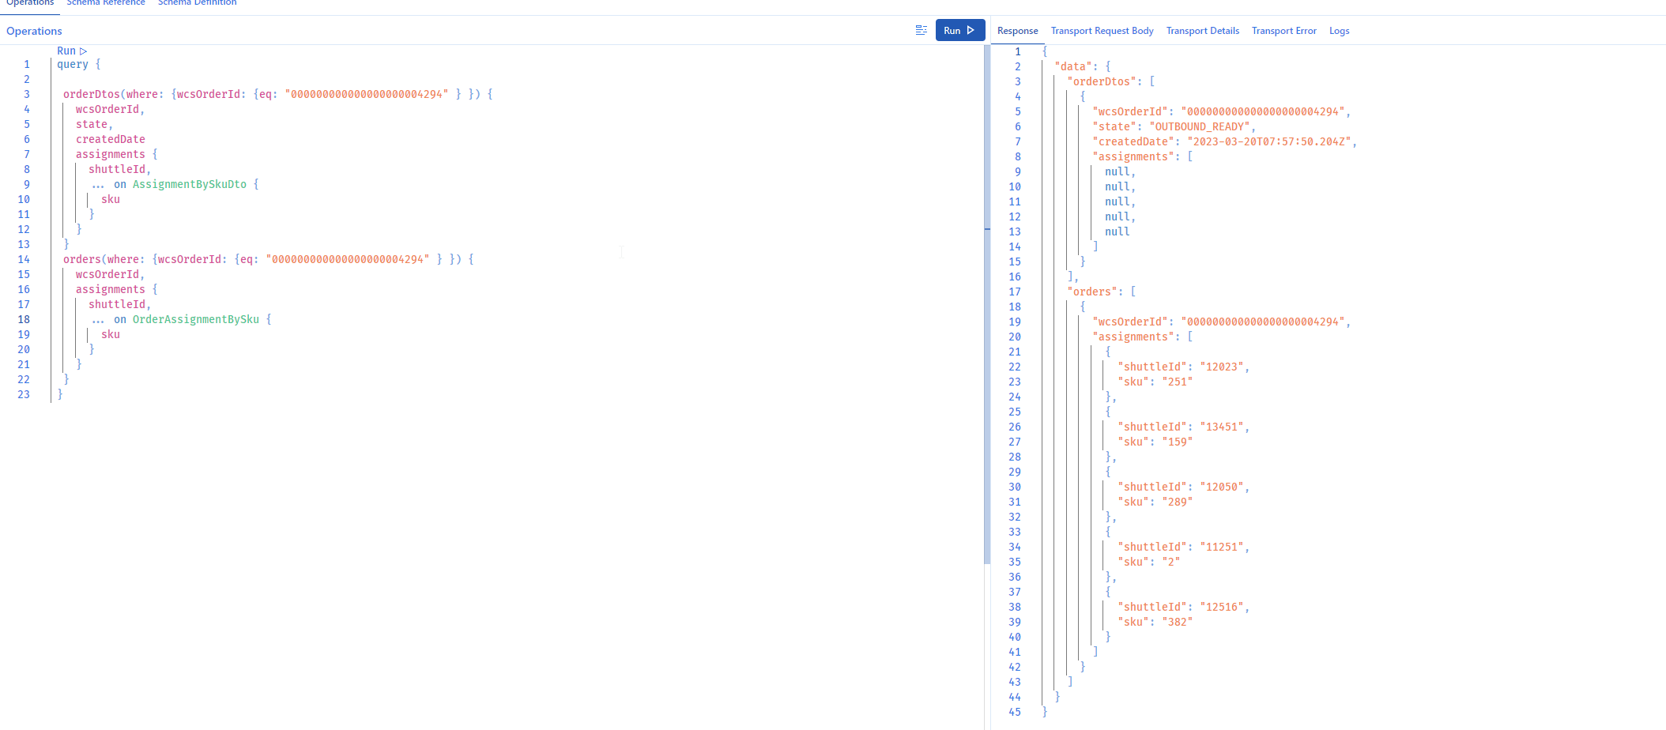Switch to the Operations tab
Viewport: 1666px width, 730px height.
29,3
